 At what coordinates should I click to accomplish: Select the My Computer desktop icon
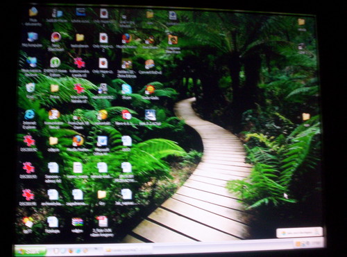pyautogui.click(x=33, y=37)
